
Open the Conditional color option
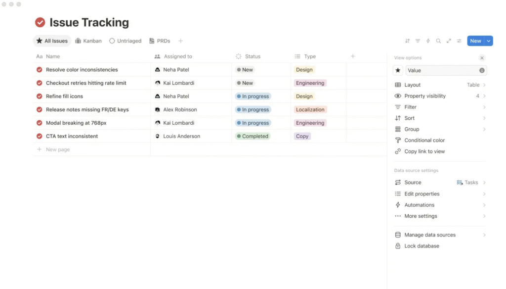click(424, 141)
